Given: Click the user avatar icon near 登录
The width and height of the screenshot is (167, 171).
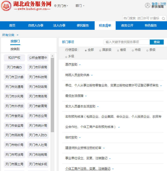Looking at the screenshot, I should (147, 5).
